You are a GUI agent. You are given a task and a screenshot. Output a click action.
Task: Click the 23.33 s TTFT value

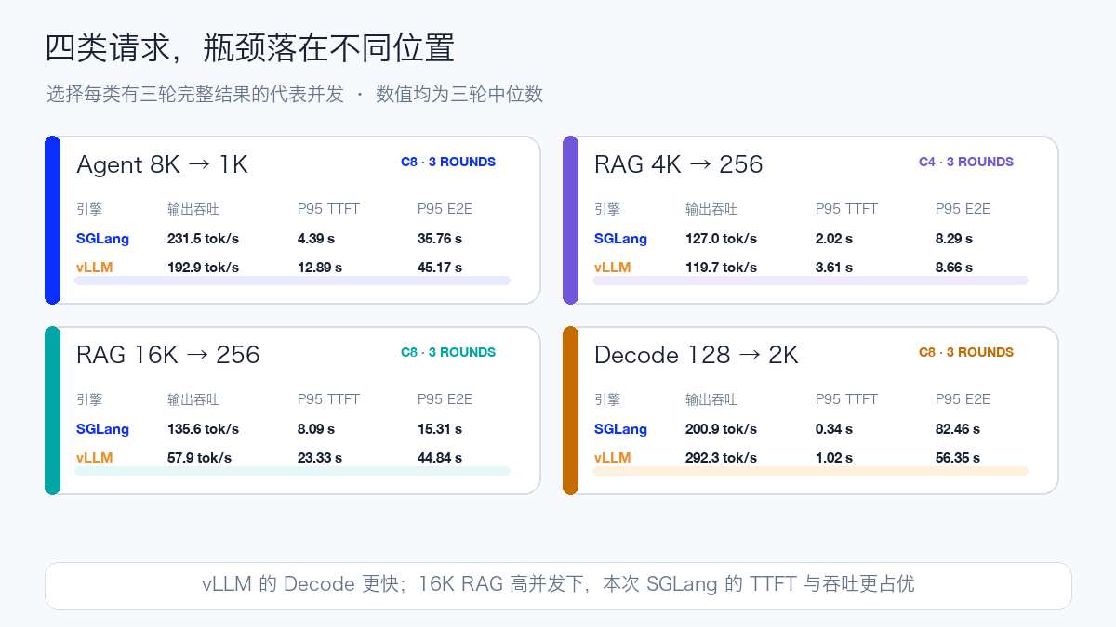click(x=320, y=458)
